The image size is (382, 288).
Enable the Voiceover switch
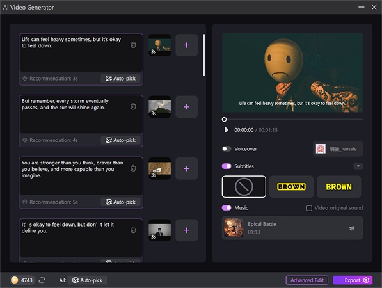click(x=227, y=148)
